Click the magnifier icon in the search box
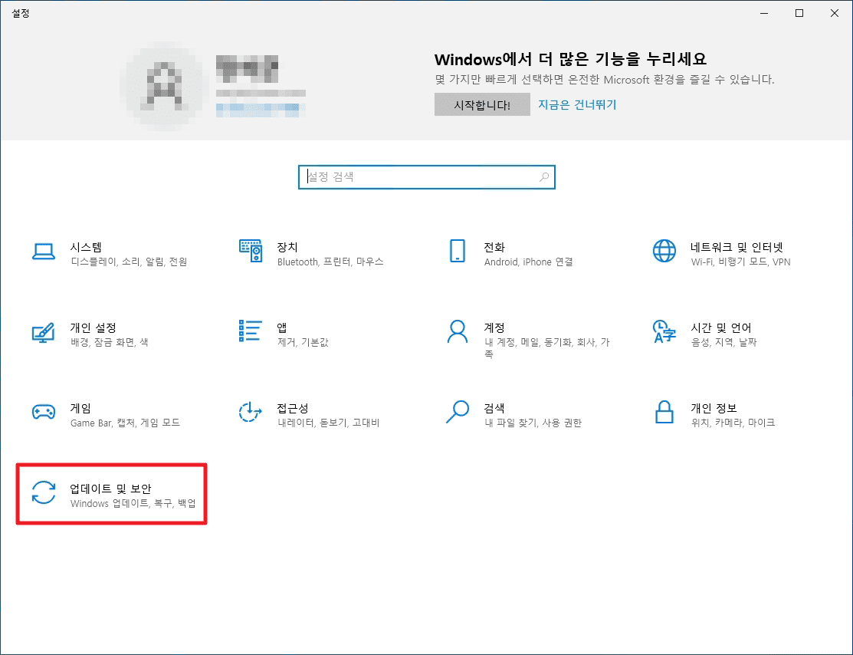Image resolution: width=853 pixels, height=655 pixels. point(543,176)
